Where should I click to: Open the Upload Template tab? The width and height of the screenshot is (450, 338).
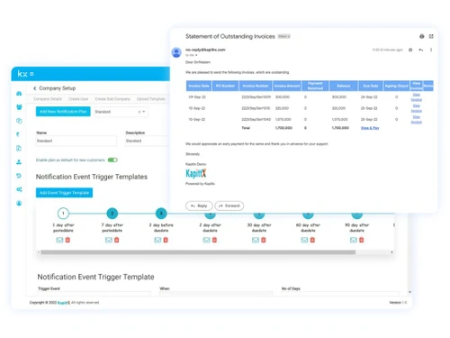(151, 99)
